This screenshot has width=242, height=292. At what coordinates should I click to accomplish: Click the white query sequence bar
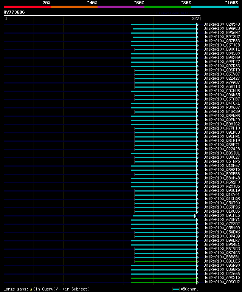click(102, 15)
